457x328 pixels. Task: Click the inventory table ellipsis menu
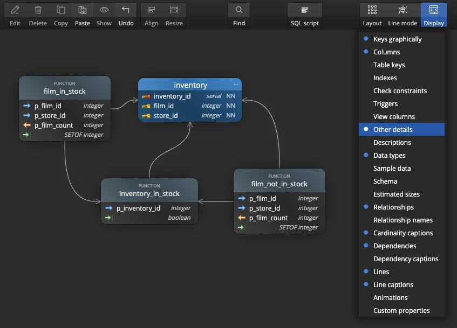(236, 85)
